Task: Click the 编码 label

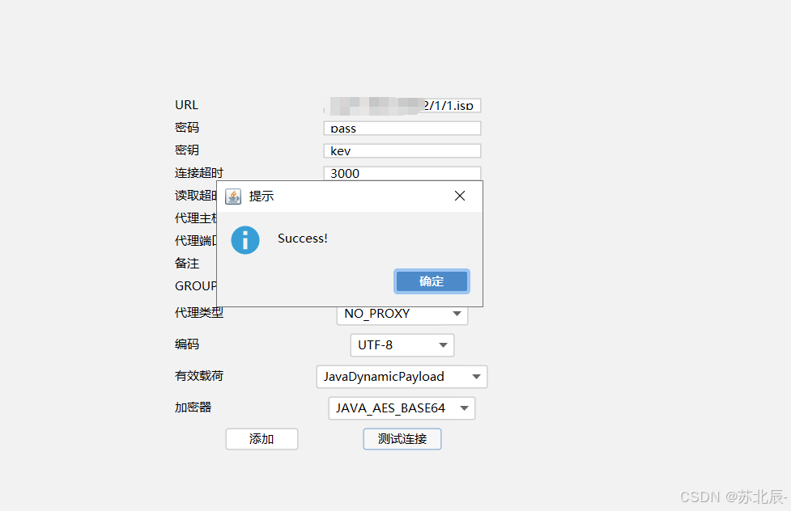Action: click(x=187, y=344)
